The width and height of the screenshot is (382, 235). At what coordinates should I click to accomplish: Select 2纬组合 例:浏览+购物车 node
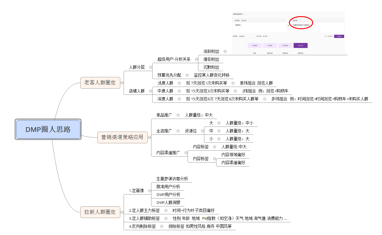(x=265, y=91)
